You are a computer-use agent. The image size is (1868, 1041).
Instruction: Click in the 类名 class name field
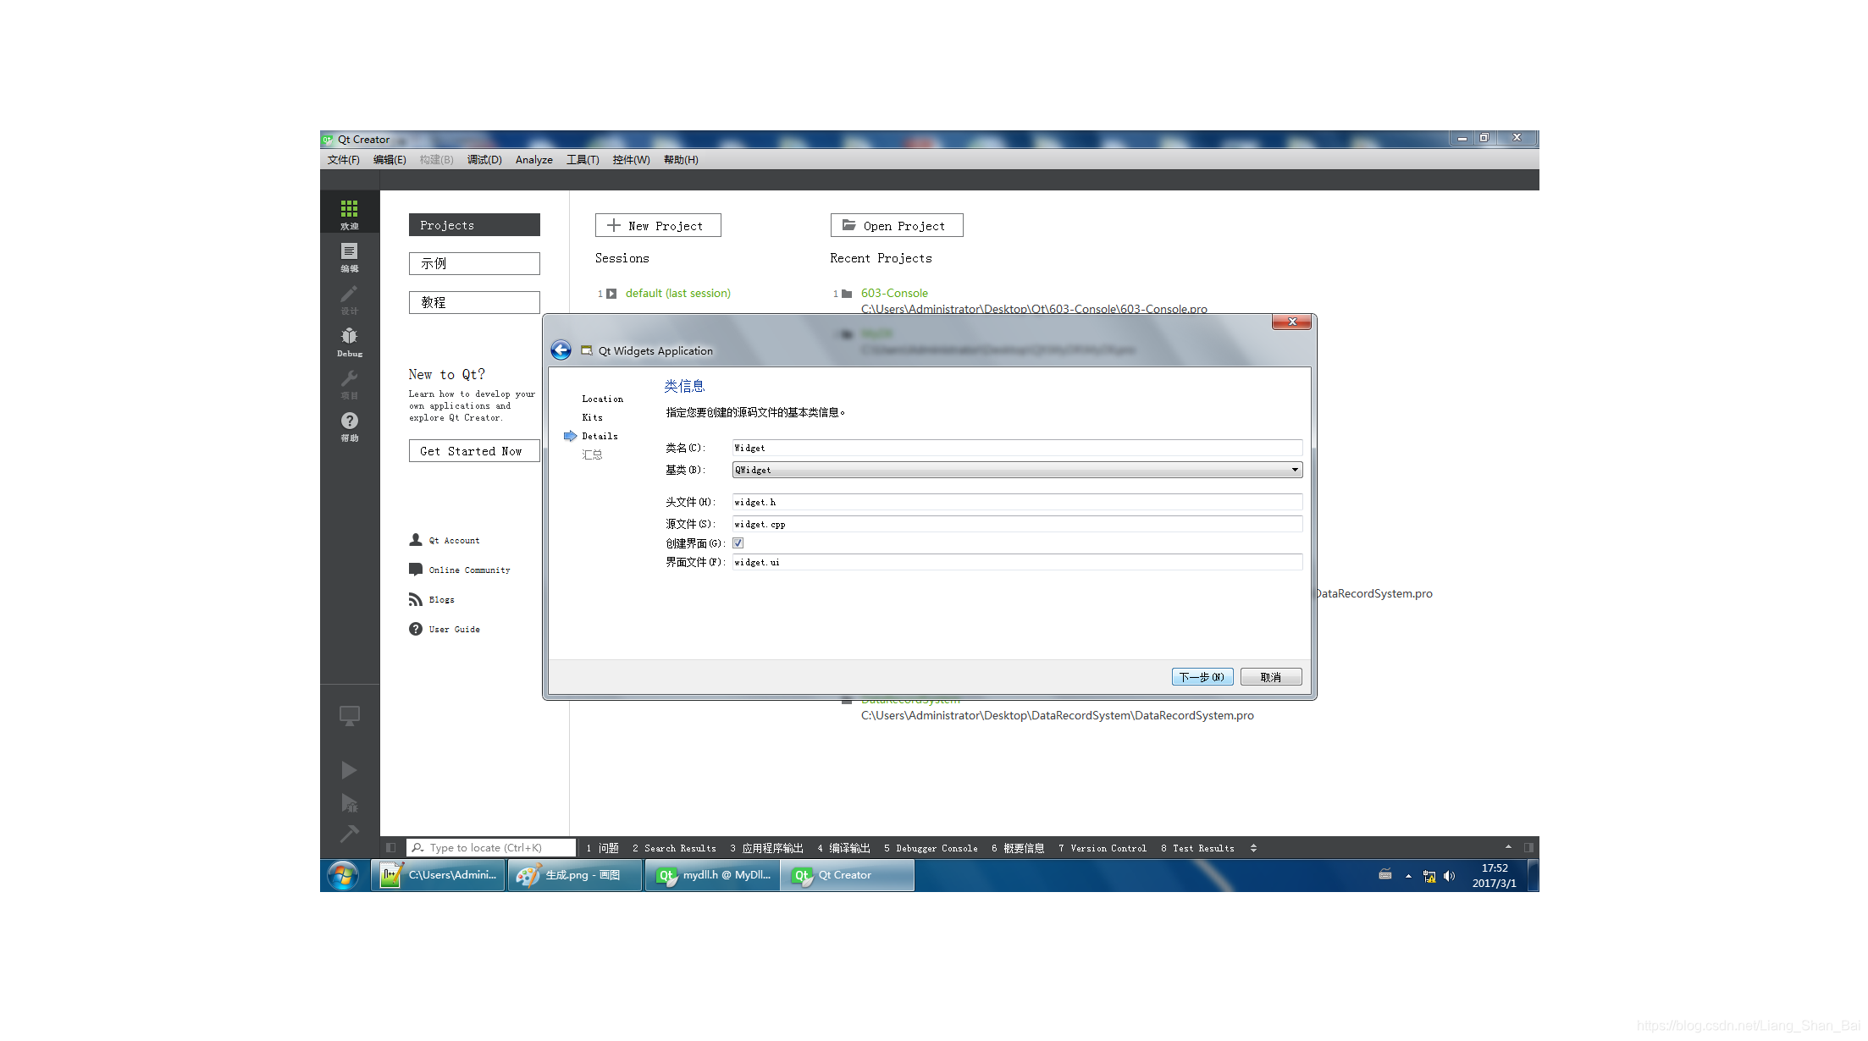[x=1017, y=448]
